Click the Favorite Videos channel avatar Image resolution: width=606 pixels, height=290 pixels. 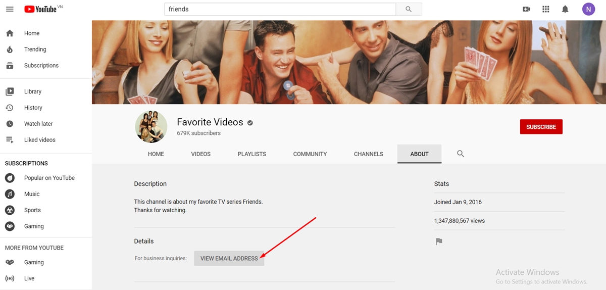click(151, 127)
